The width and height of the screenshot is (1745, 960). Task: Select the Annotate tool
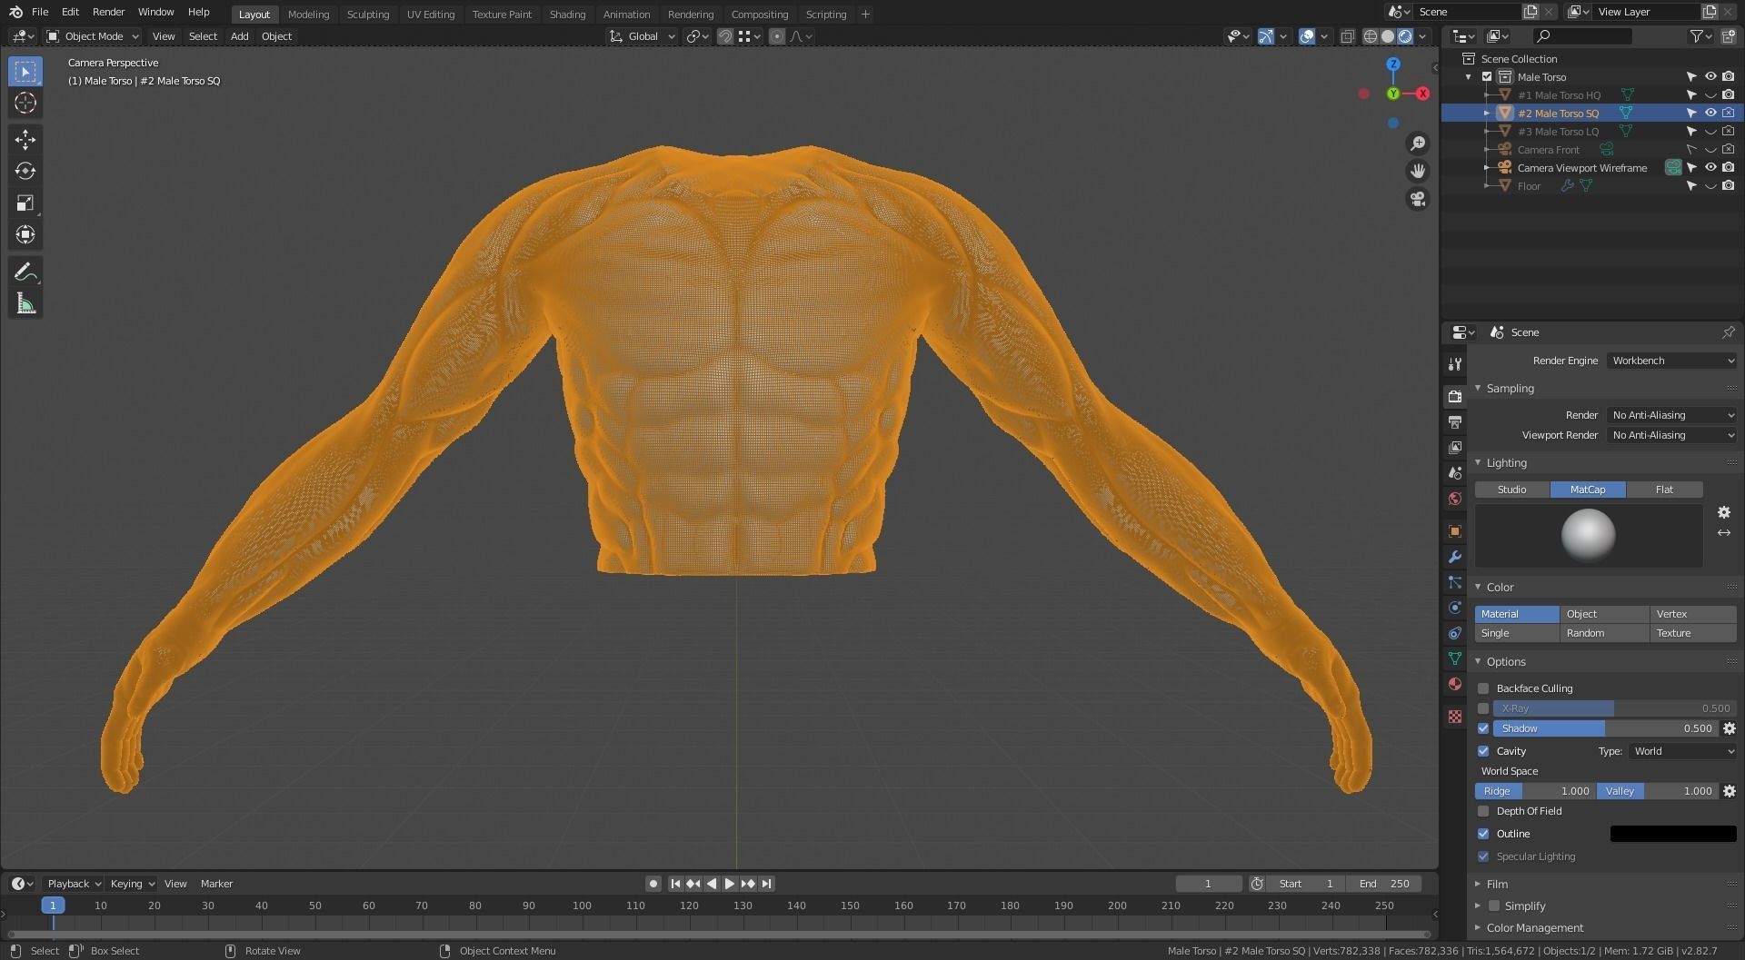pos(25,272)
